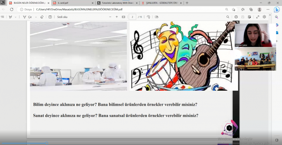
Task: Click the fit to width icon
Action: click(123, 17)
